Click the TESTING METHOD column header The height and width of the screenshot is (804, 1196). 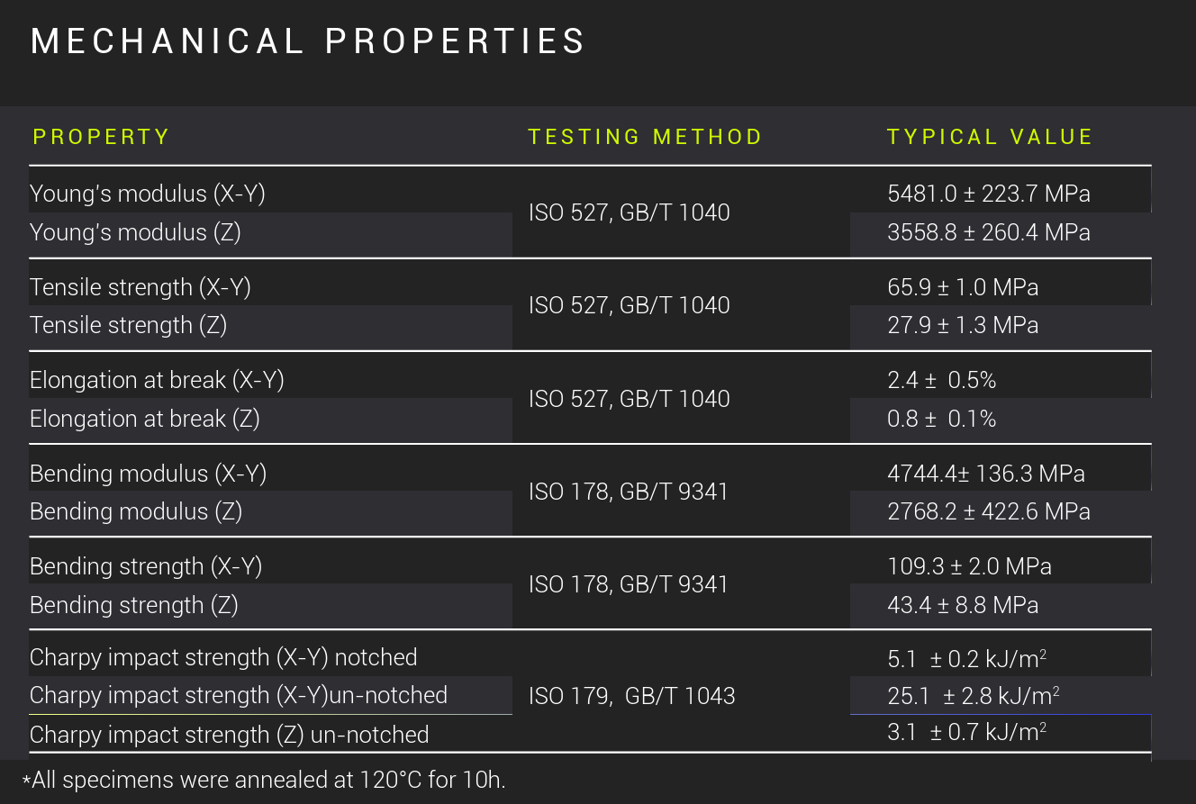(645, 137)
